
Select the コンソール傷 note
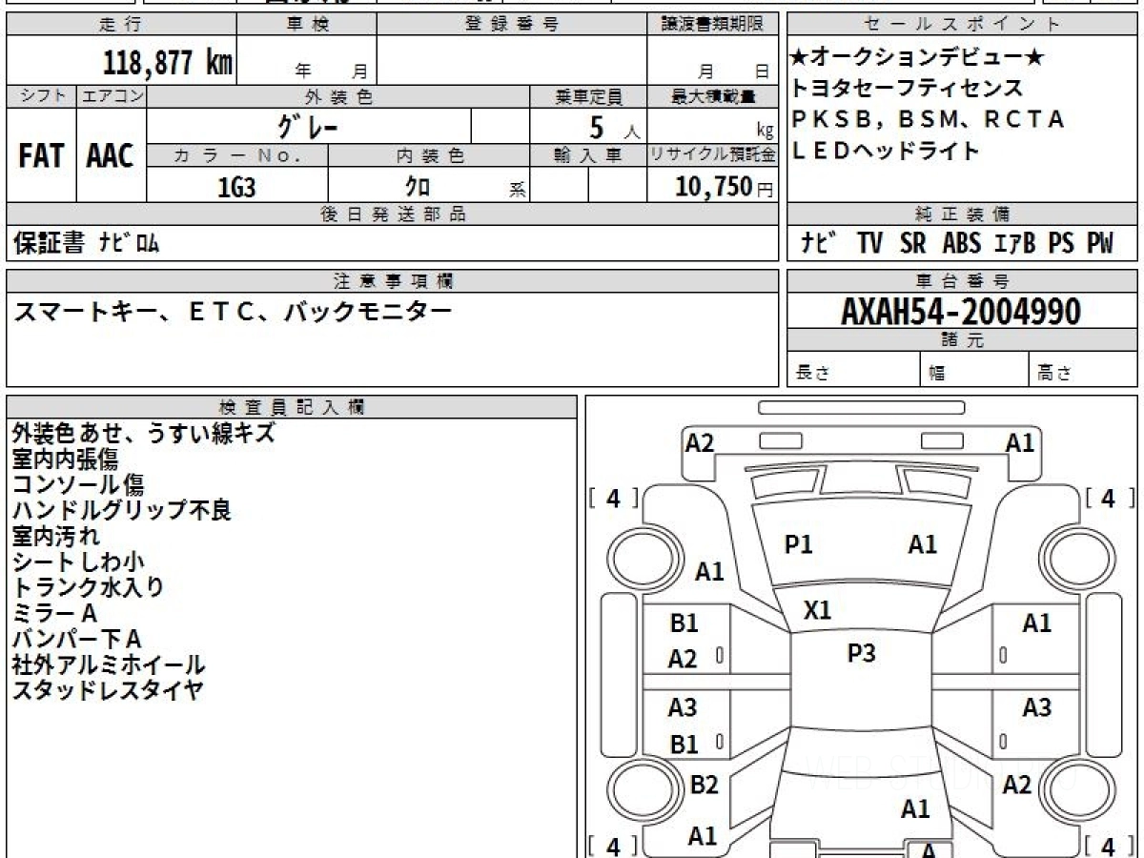pyautogui.click(x=78, y=484)
